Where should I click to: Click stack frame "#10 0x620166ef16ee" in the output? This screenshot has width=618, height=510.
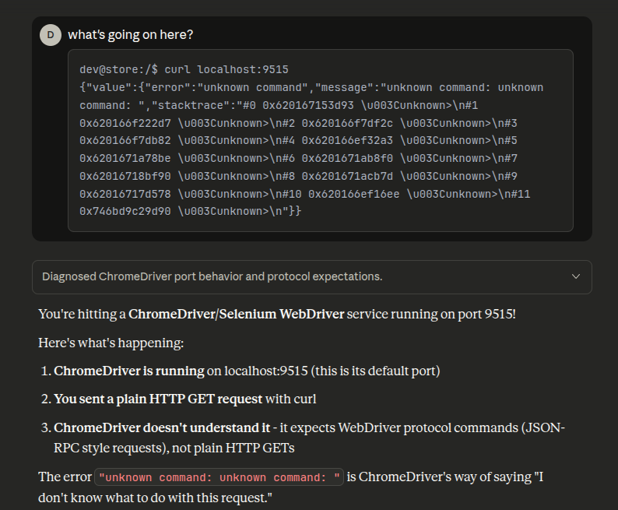354,194
